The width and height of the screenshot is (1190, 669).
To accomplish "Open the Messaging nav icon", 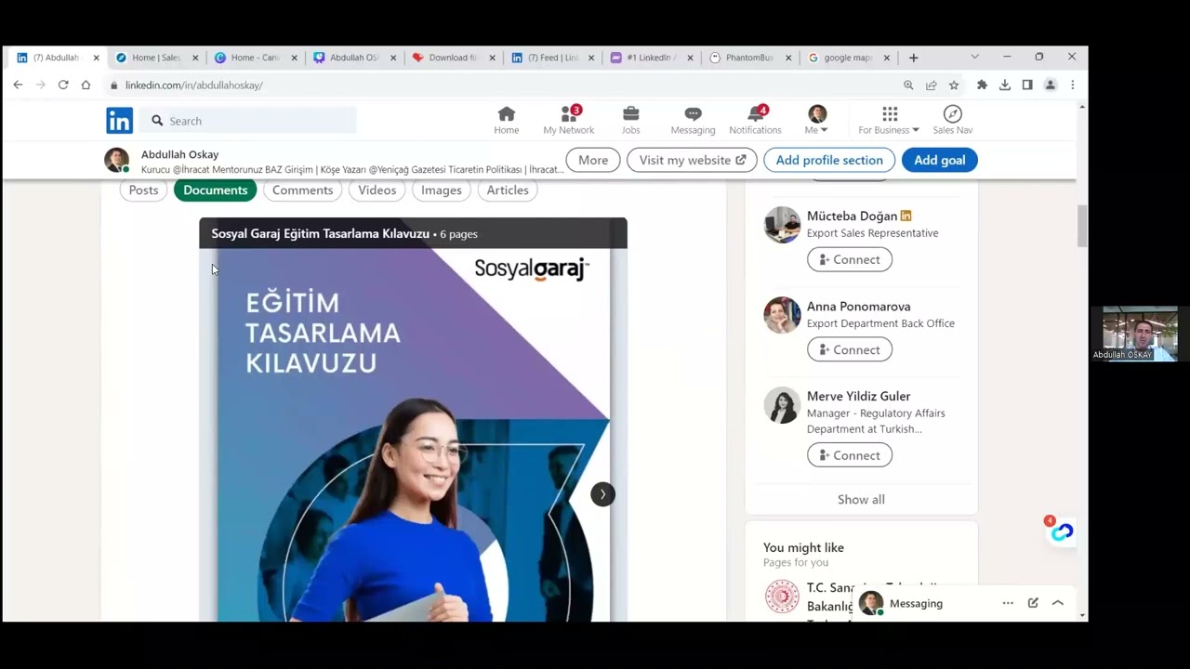I will (693, 121).
